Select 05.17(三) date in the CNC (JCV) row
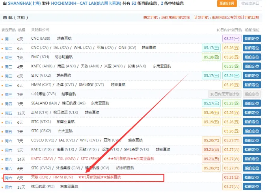 pyautogui.click(x=211, y=48)
